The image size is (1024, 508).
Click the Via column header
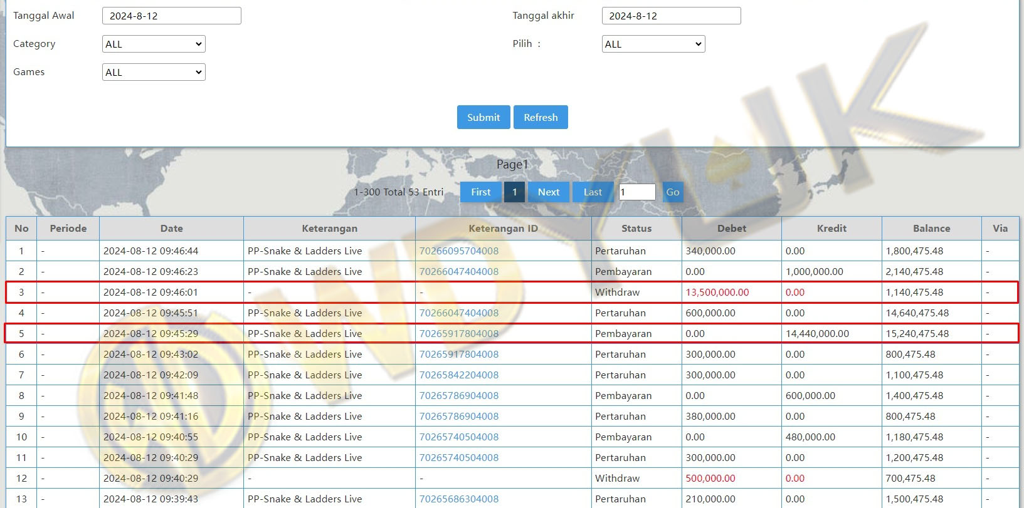[1000, 229]
